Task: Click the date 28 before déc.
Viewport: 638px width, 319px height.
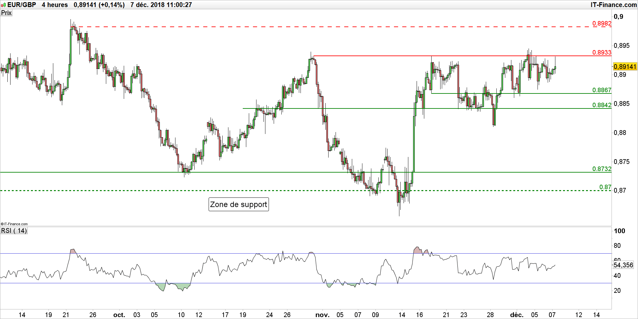Action: [x=490, y=315]
